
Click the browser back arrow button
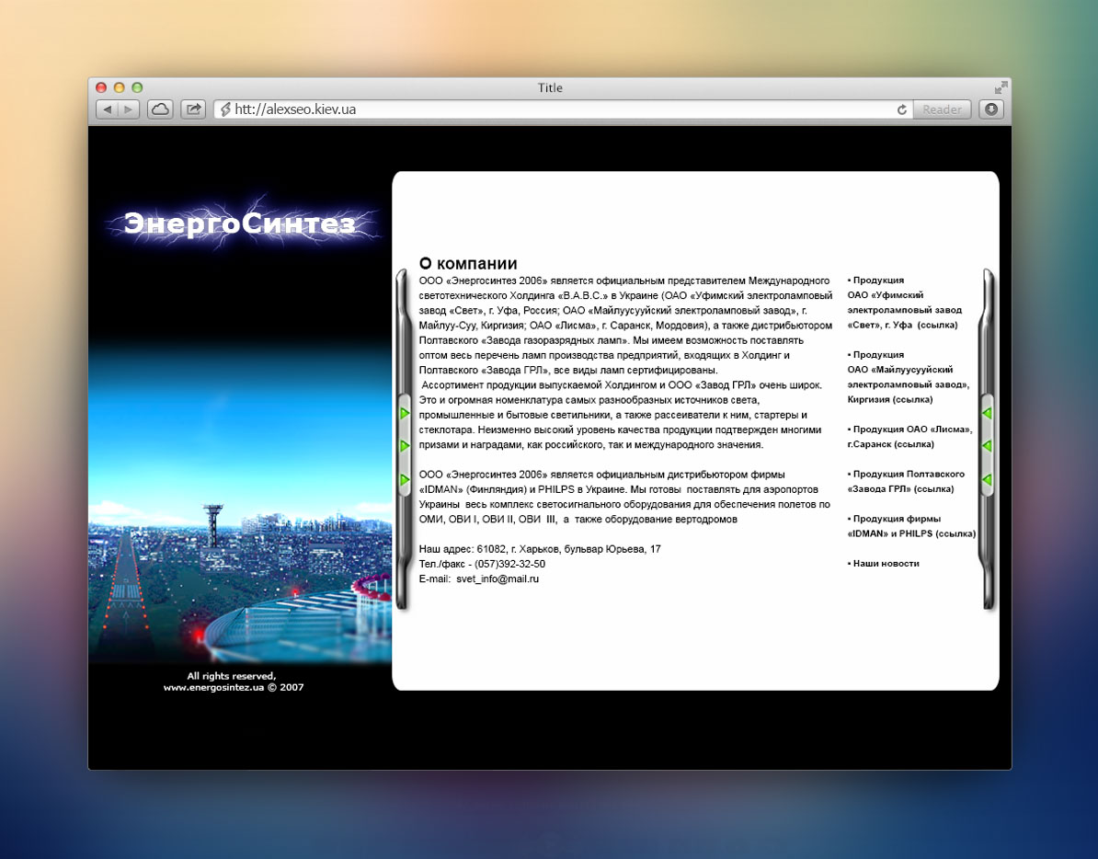pyautogui.click(x=108, y=109)
